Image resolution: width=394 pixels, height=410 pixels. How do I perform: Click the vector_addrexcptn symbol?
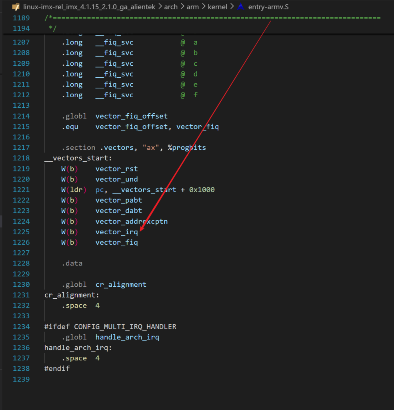click(x=132, y=221)
